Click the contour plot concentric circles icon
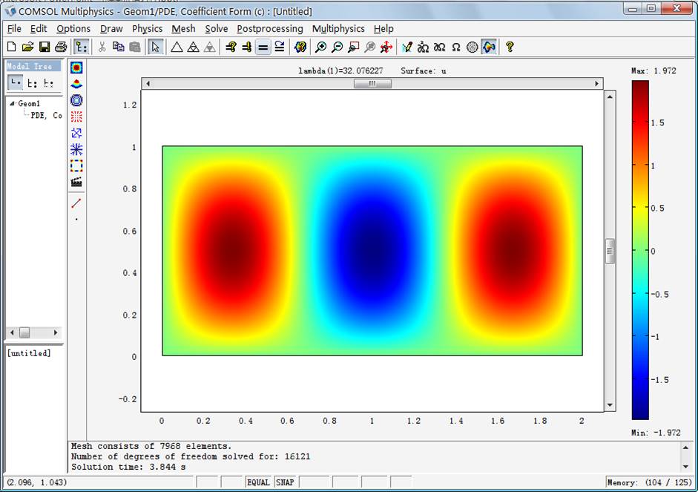Image resolution: width=698 pixels, height=492 pixels. pos(76,100)
